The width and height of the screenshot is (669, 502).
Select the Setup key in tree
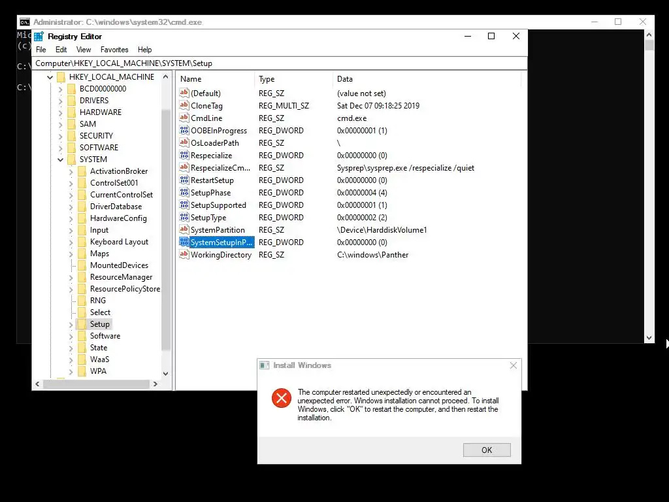click(x=99, y=324)
